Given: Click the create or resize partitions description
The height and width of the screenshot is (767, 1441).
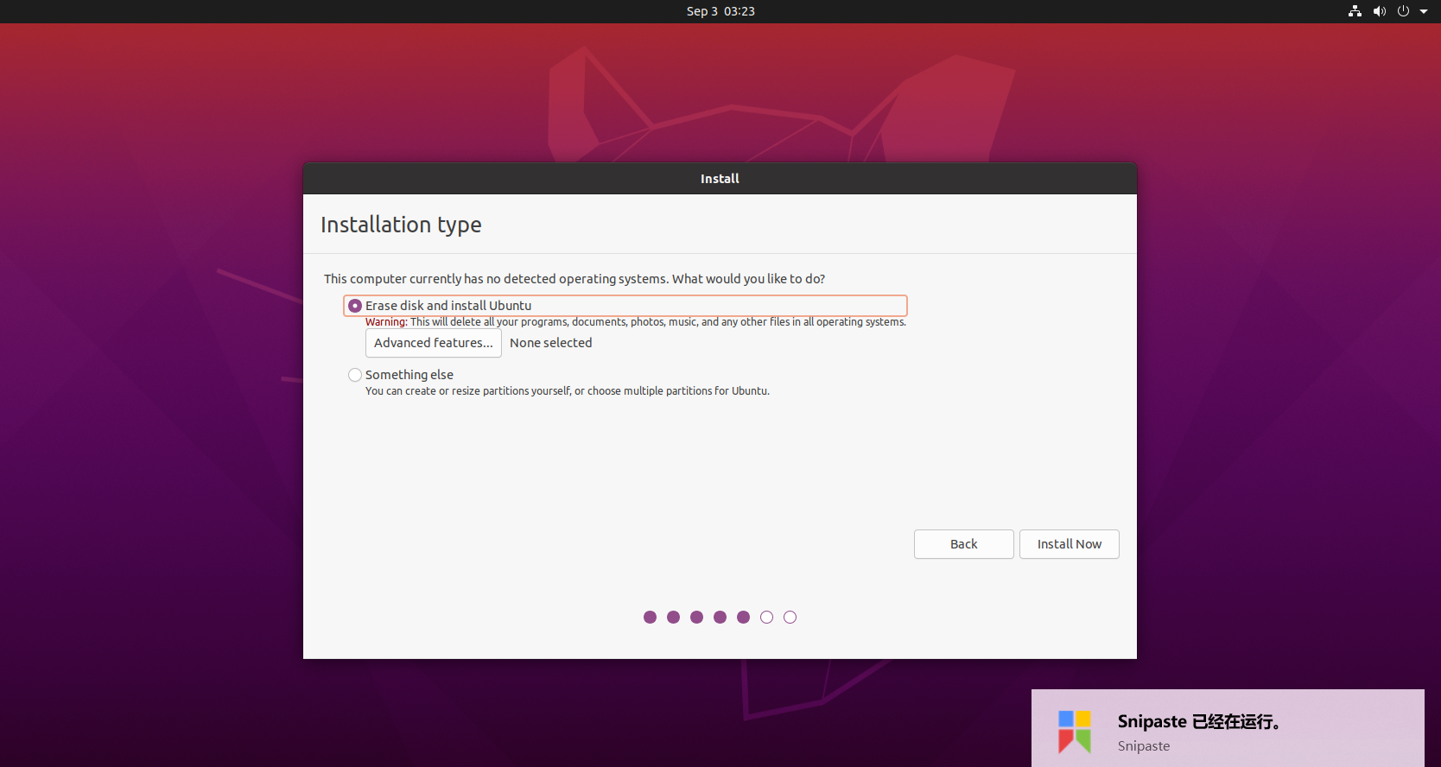Looking at the screenshot, I should (x=568, y=391).
